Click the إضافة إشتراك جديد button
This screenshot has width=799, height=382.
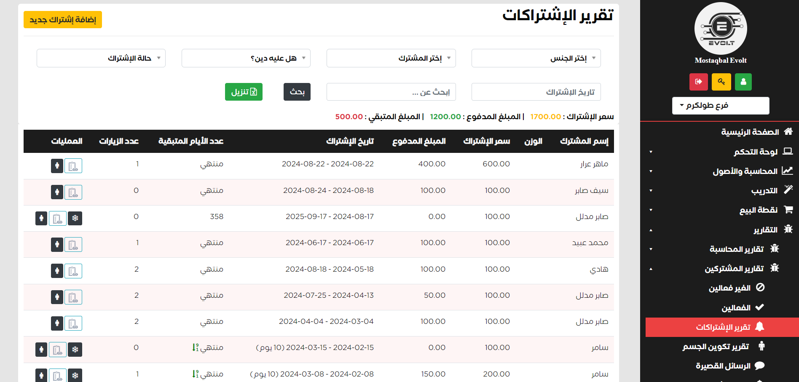click(63, 20)
